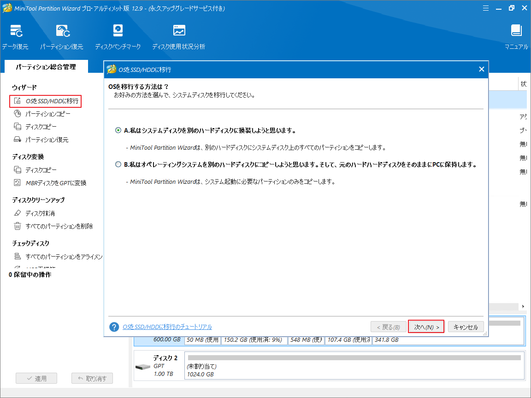Click the ディスククリーンアップ section heading

[x=38, y=200]
